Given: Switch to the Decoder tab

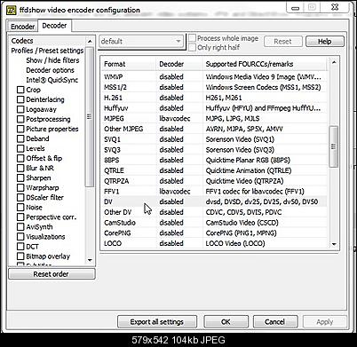Looking at the screenshot, I should click(x=54, y=26).
